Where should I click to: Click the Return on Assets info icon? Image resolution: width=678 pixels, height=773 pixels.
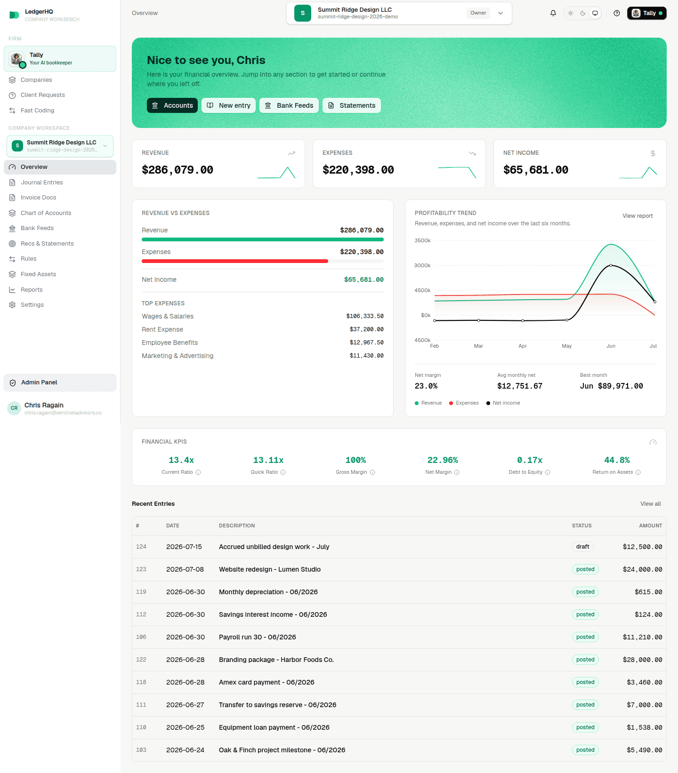638,472
